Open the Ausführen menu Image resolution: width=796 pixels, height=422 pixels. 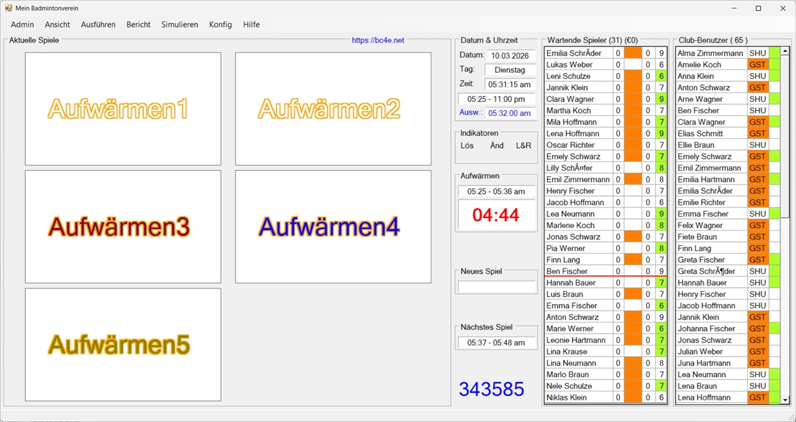point(98,24)
